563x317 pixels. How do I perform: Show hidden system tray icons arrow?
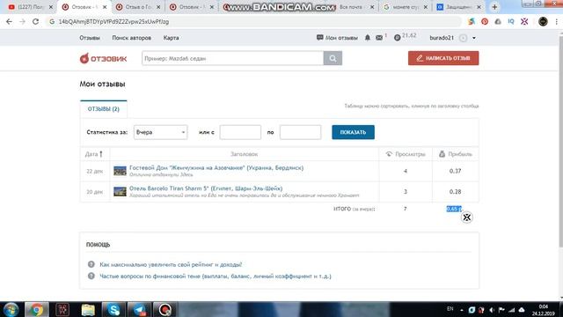[x=461, y=310]
